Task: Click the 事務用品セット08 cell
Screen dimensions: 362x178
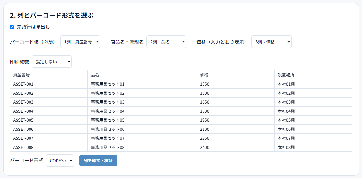Action: (142, 147)
